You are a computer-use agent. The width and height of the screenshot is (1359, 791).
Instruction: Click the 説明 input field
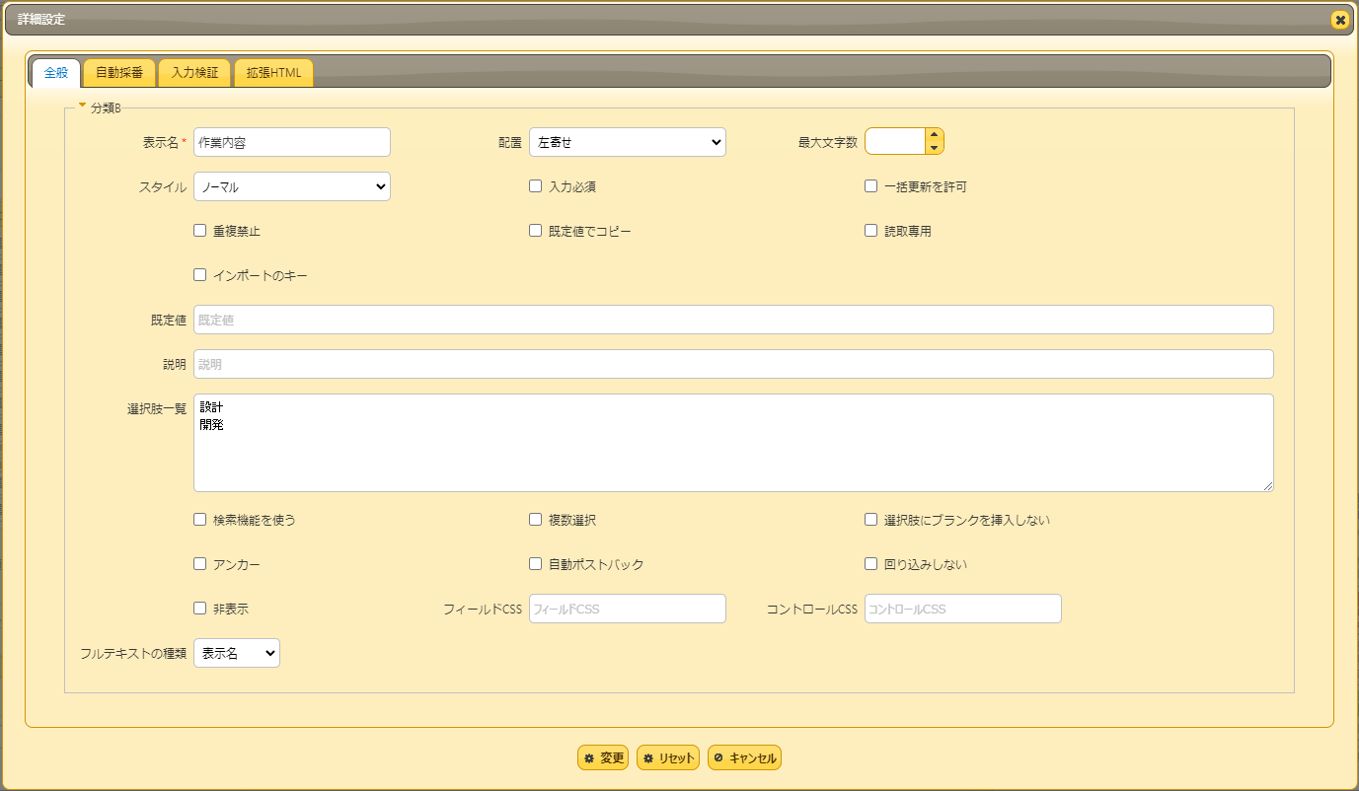[733, 364]
